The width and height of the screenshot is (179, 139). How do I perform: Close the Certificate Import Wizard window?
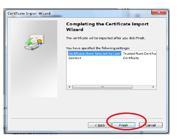coord(159,12)
